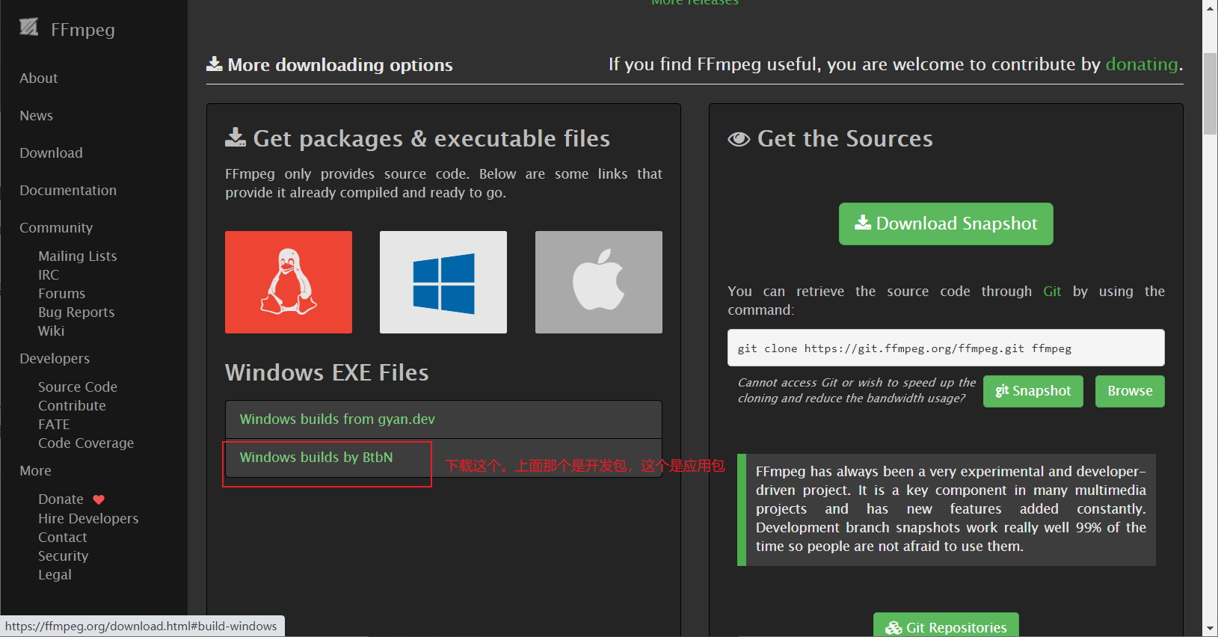Viewport: 1218px width, 637px height.
Task: Open Hire Developers page
Action: tap(88, 519)
